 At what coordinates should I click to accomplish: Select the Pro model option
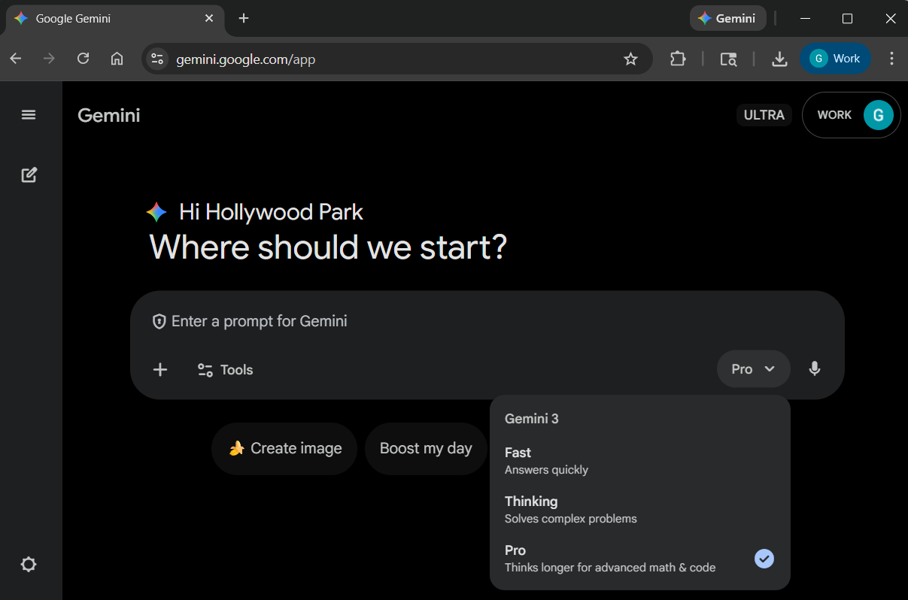pos(639,558)
